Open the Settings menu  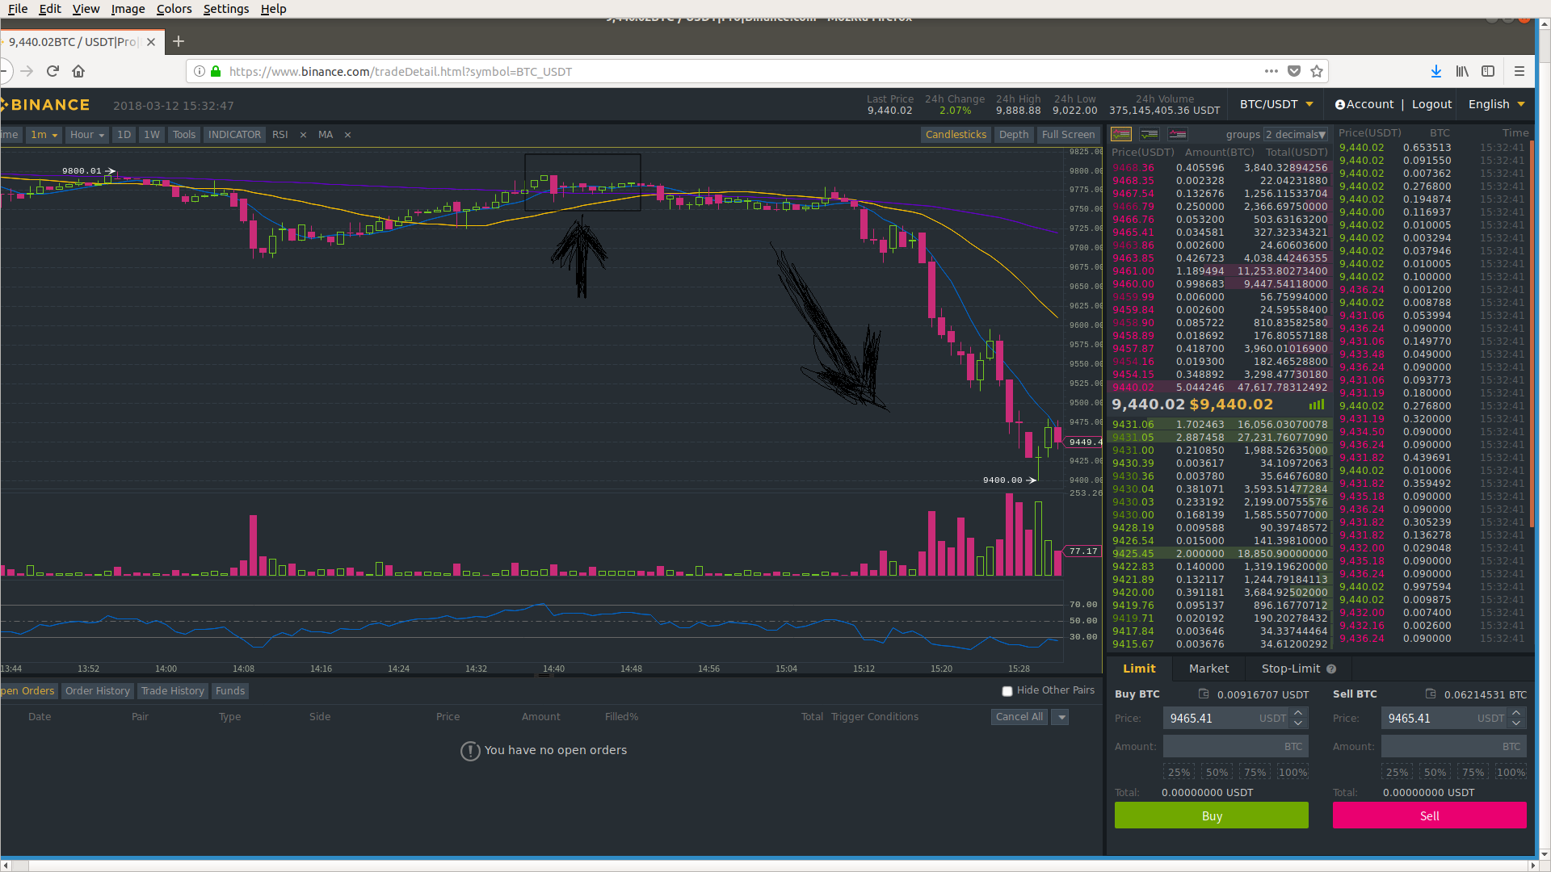tap(226, 8)
